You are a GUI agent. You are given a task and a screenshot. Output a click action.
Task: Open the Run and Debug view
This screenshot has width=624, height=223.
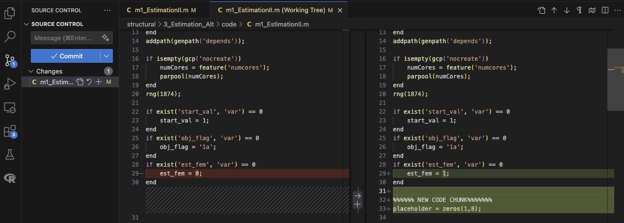point(10,84)
